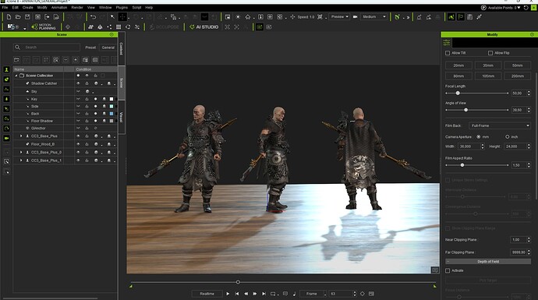538x300 pixels.
Task: Open the Medium quality dropdown
Action: click(x=373, y=17)
